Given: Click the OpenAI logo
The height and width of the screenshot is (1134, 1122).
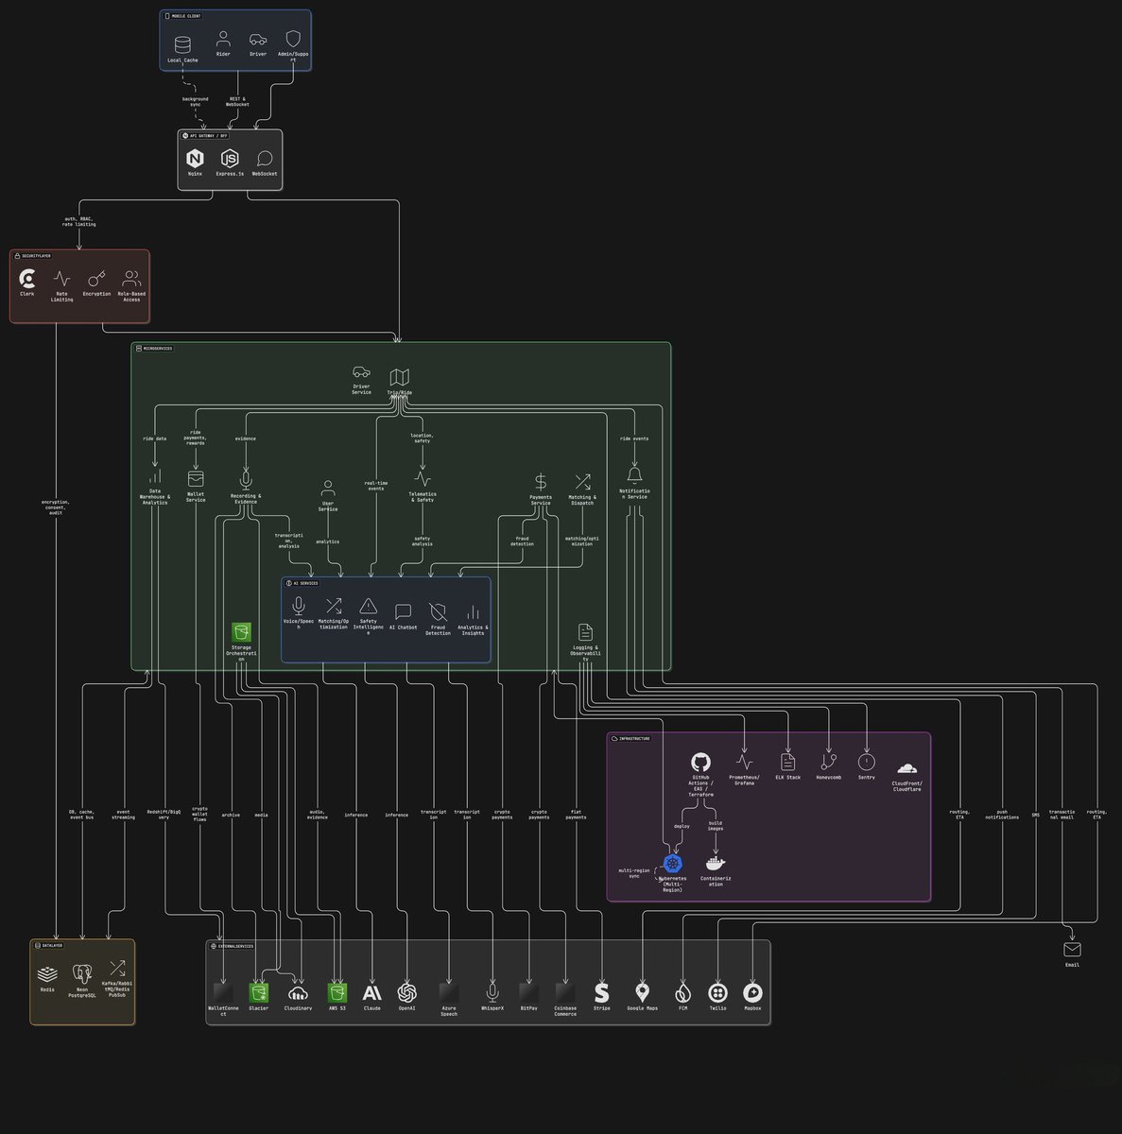Looking at the screenshot, I should pyautogui.click(x=407, y=992).
